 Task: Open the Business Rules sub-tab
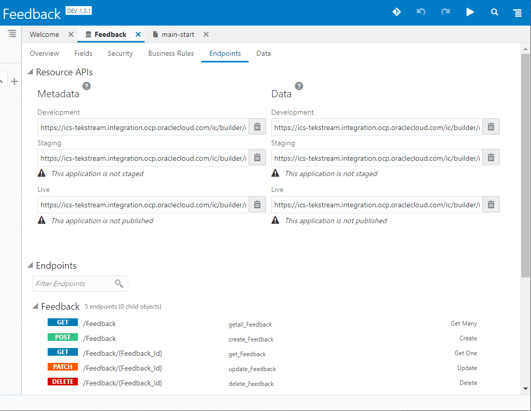(171, 53)
